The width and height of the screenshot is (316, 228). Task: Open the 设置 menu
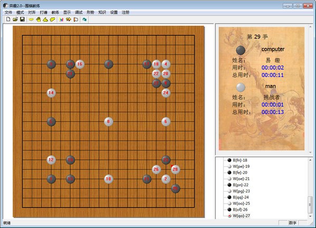point(113,13)
